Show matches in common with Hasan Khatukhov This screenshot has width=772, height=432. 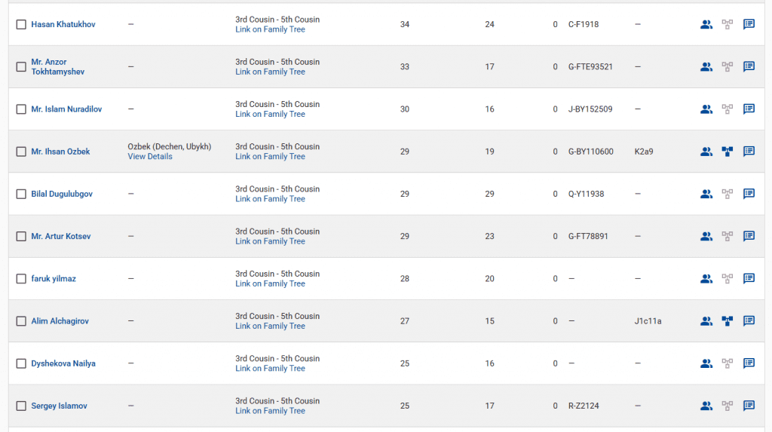point(706,24)
